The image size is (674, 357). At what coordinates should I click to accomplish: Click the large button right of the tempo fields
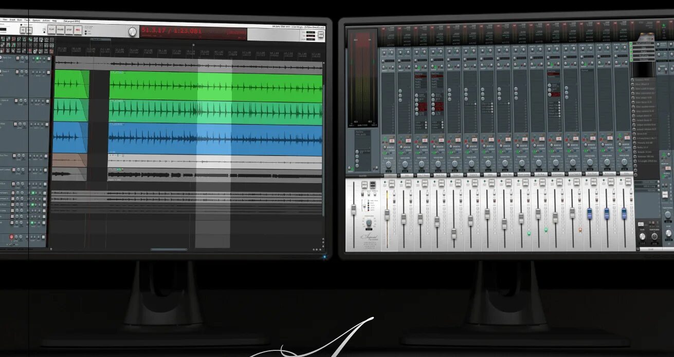(x=320, y=35)
